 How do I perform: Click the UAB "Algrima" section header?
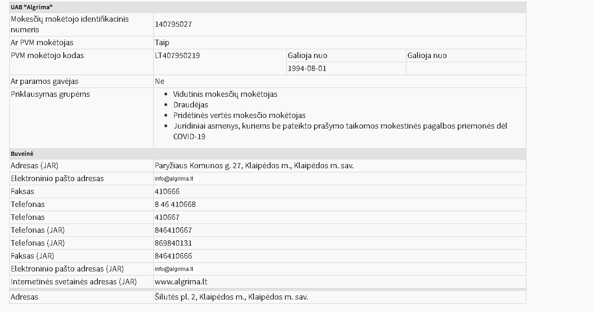[x=31, y=7]
